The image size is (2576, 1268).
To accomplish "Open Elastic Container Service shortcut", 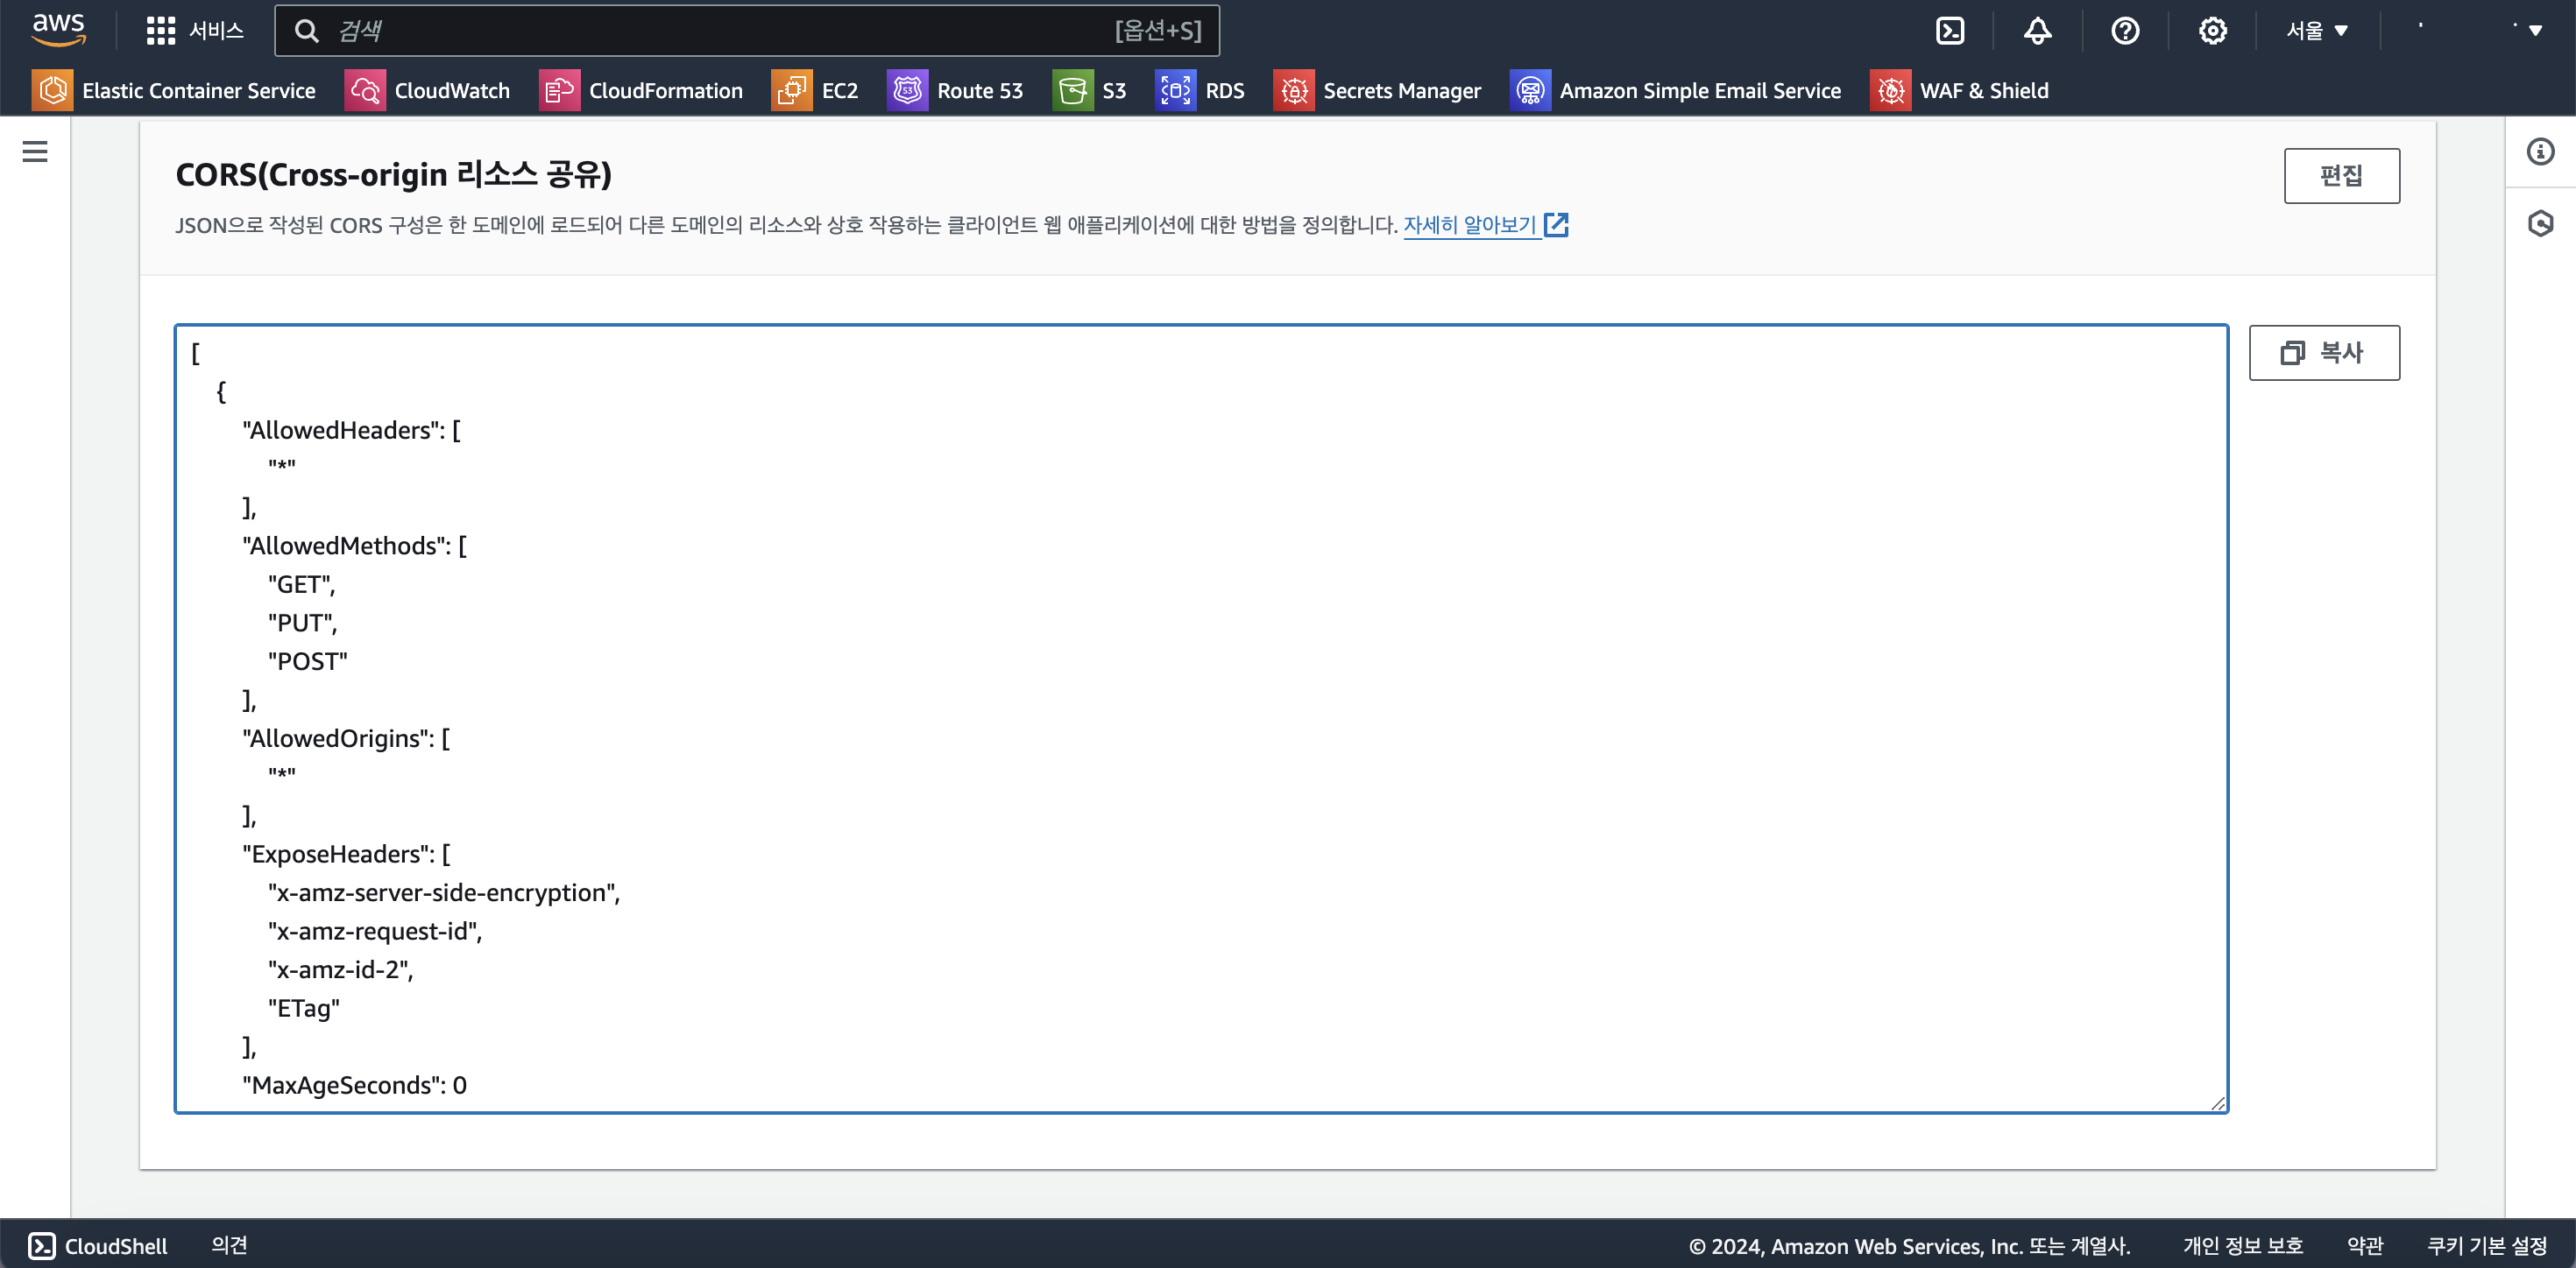I will click(174, 91).
